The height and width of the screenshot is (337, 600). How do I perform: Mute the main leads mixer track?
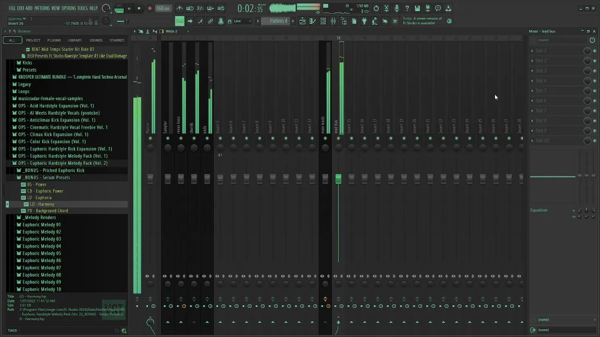click(325, 139)
